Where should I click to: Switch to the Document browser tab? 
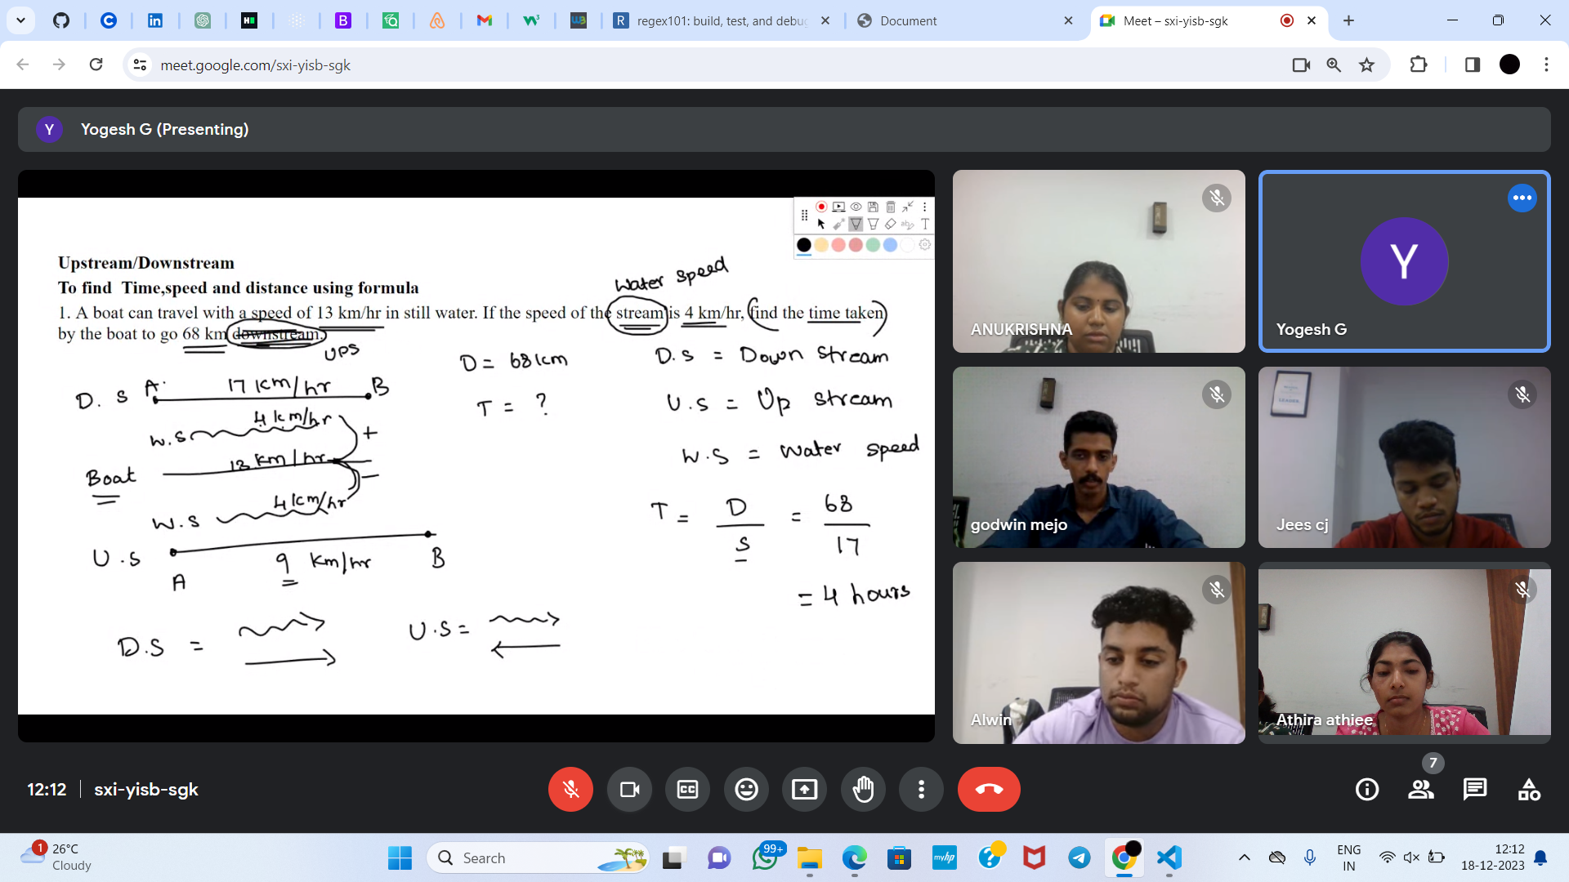tap(956, 20)
